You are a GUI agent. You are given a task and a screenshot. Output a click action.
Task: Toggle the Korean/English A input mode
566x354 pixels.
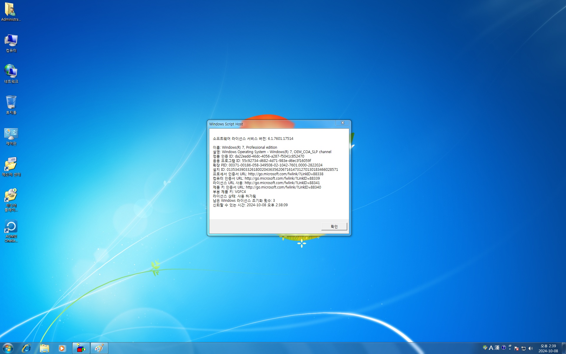tap(491, 348)
